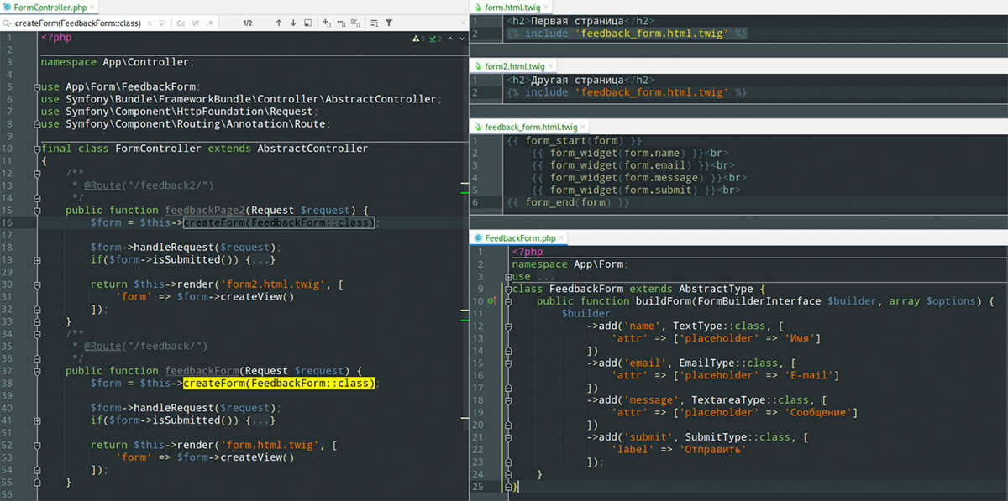Toggle Words (W) search option
Screen dimensions: 1008x501
click(196, 23)
